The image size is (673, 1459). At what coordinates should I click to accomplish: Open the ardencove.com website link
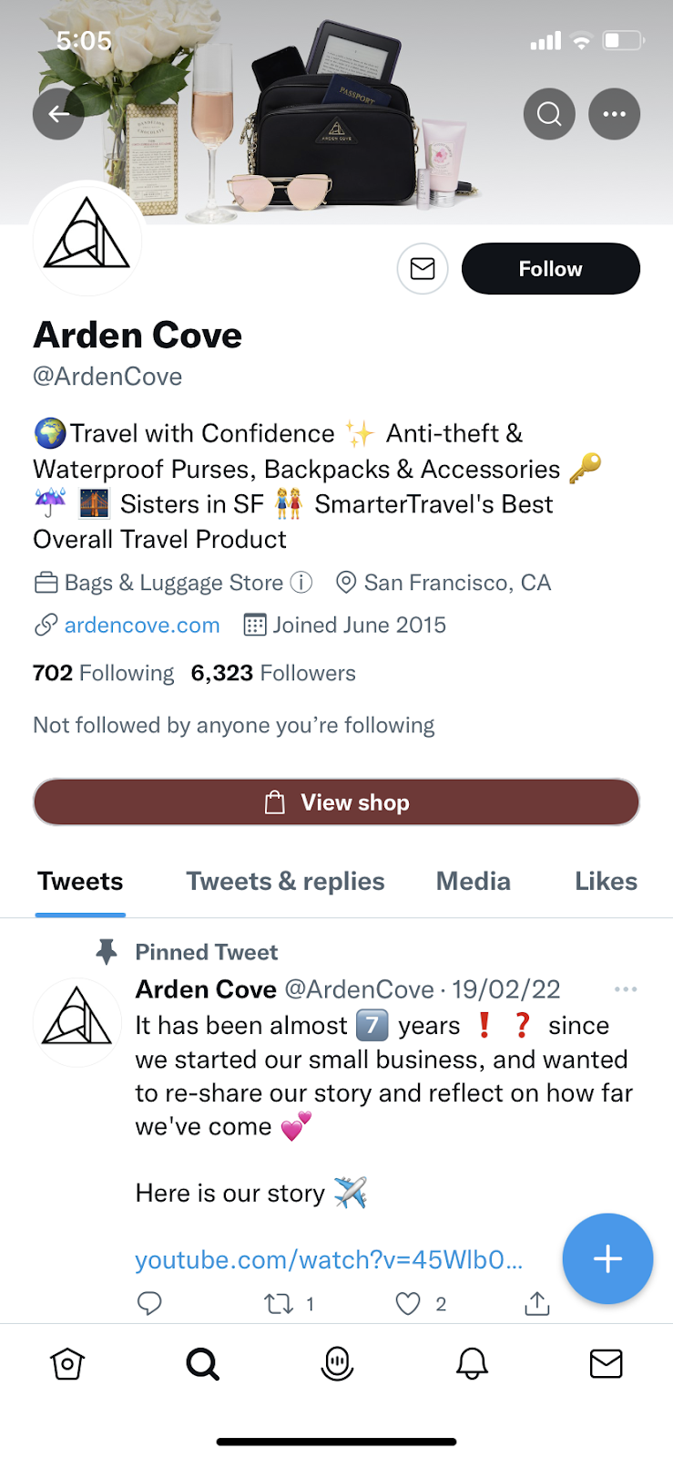click(x=142, y=625)
